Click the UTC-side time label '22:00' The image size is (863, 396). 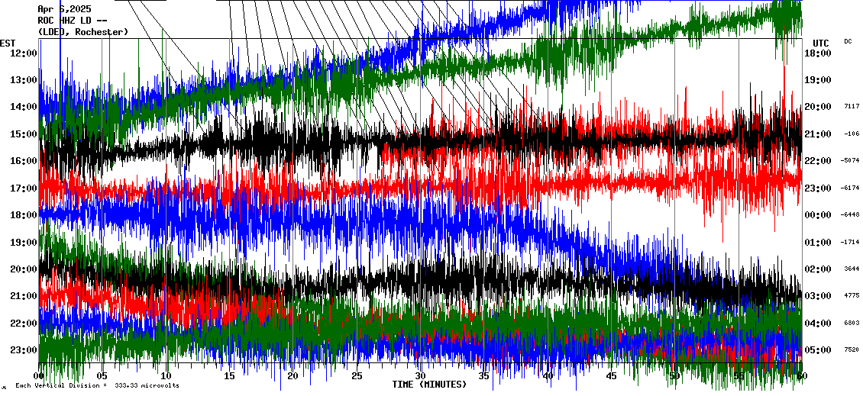pos(818,161)
